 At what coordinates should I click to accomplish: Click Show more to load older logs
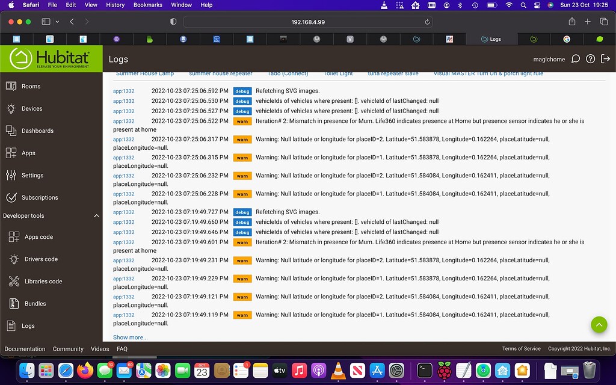coord(130,337)
